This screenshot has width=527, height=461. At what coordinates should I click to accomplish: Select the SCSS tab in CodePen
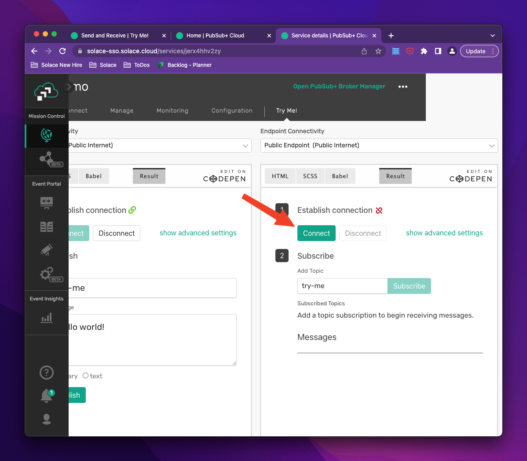(310, 176)
